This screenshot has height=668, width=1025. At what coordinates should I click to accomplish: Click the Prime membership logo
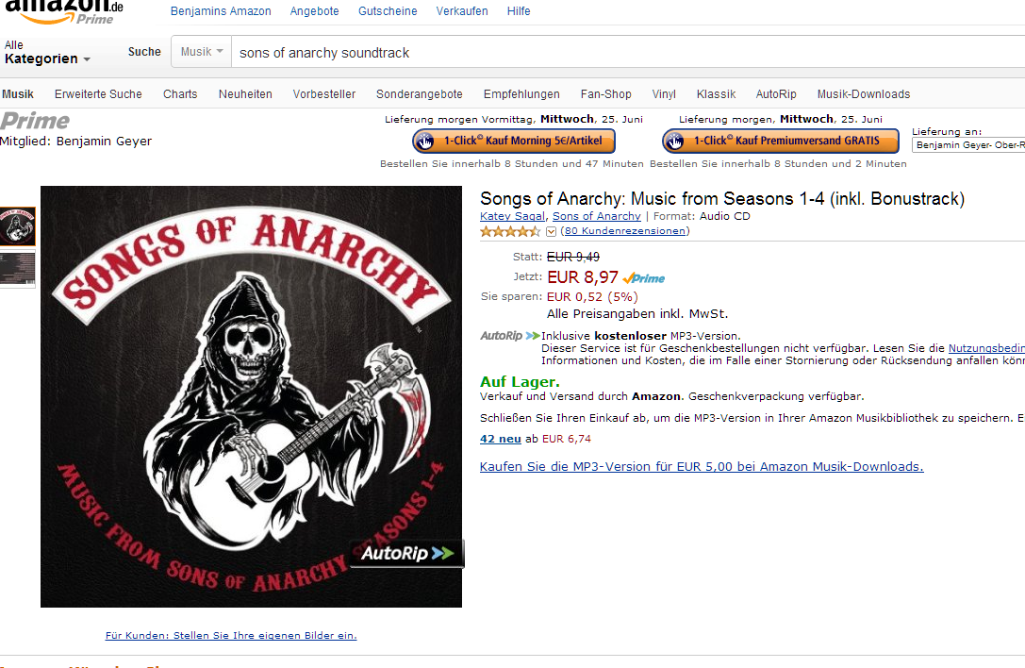[35, 121]
